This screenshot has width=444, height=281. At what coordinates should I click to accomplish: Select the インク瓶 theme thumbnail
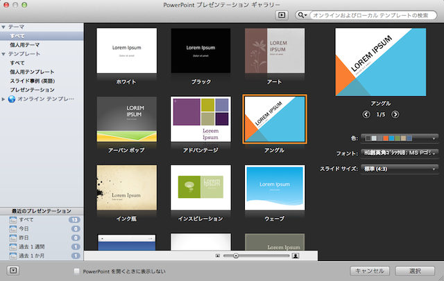[x=126, y=188]
